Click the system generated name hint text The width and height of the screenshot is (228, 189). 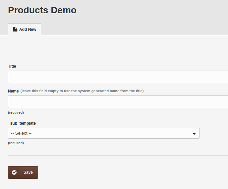(82, 91)
